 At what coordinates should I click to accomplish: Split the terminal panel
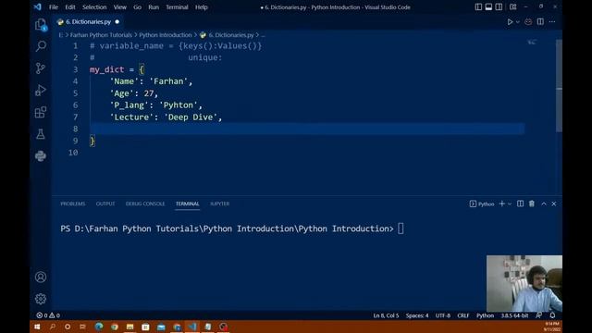click(x=520, y=203)
